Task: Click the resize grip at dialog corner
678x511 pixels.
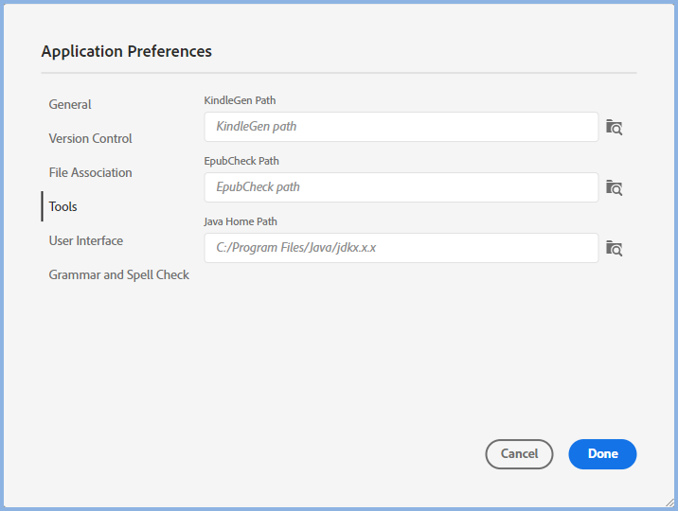Action: coord(669,502)
